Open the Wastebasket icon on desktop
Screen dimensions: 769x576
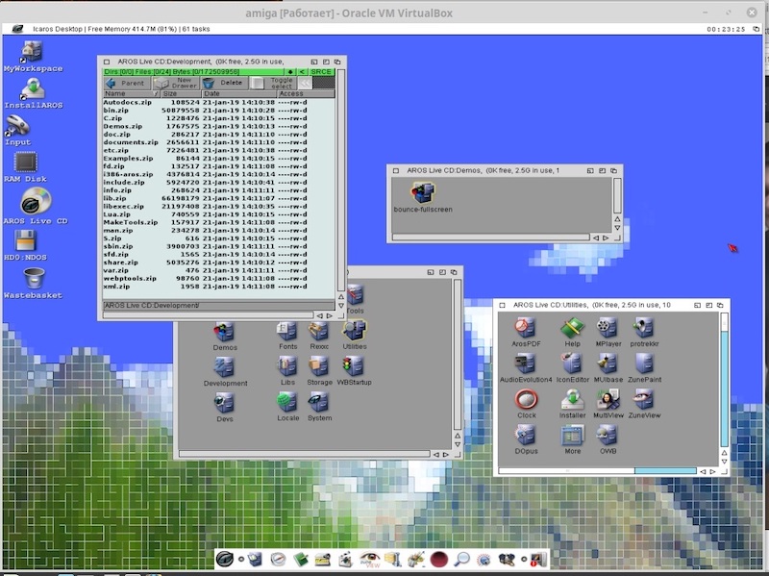click(x=34, y=278)
